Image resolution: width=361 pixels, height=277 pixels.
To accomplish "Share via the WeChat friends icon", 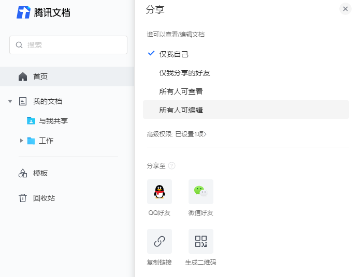I will coord(200,192).
